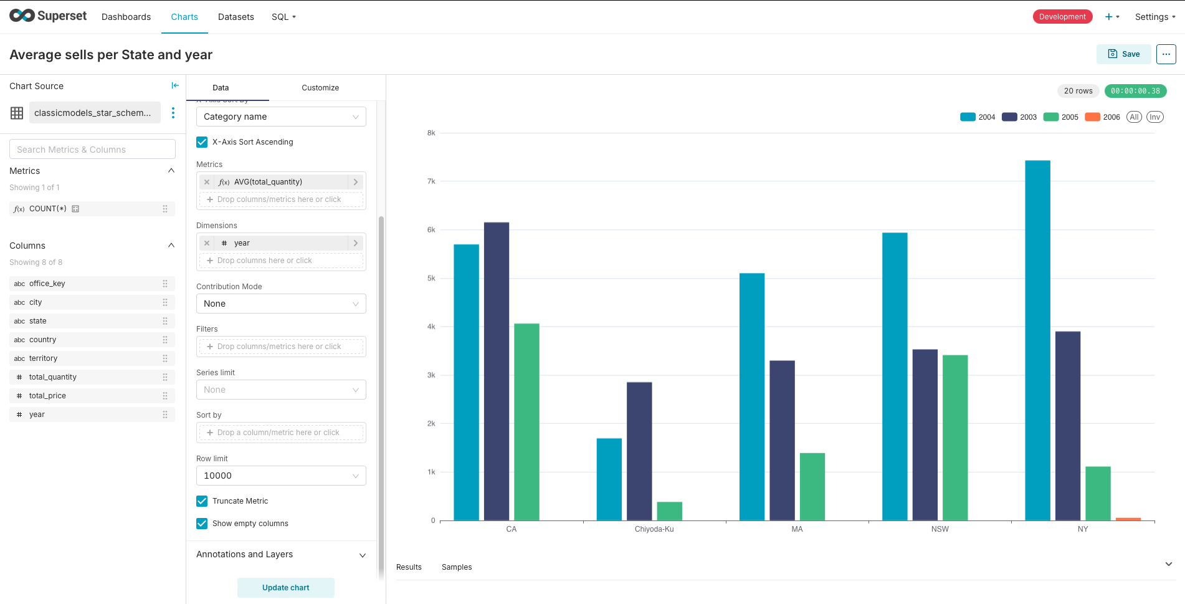Disable Show empty columns option
Screen dimensions: 1185x604
coord(202,524)
